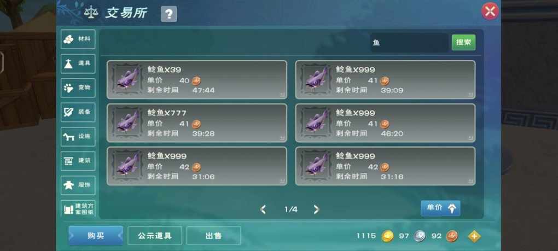Viewport: 558px width, 251px height.
Task: Switch to the 购买 buy tab
Action: 96,235
